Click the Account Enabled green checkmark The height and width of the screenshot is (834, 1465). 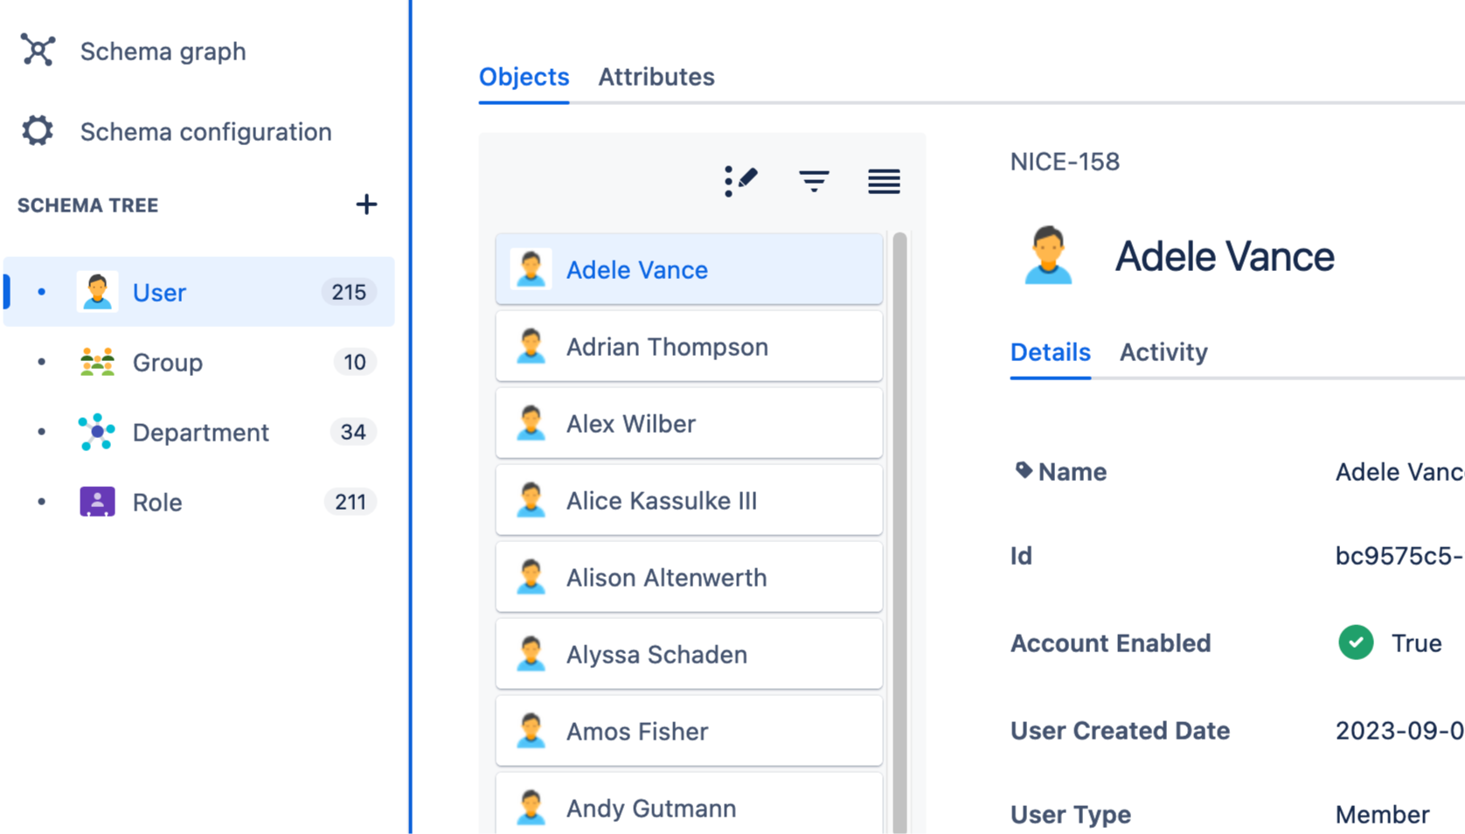(x=1355, y=643)
